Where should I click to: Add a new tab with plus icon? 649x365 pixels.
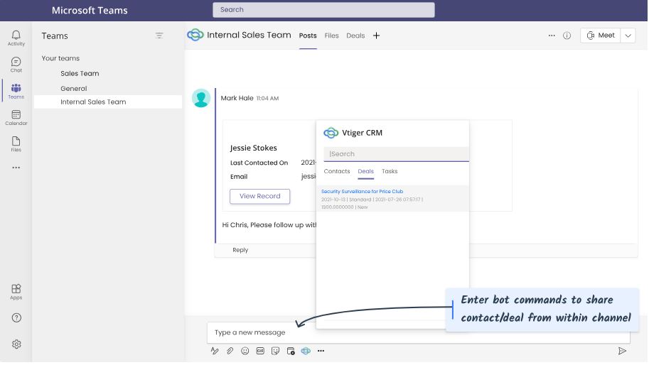click(376, 36)
